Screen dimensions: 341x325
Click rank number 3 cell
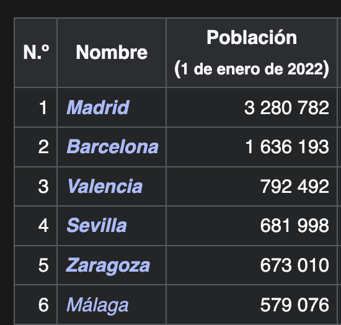pyautogui.click(x=36, y=186)
